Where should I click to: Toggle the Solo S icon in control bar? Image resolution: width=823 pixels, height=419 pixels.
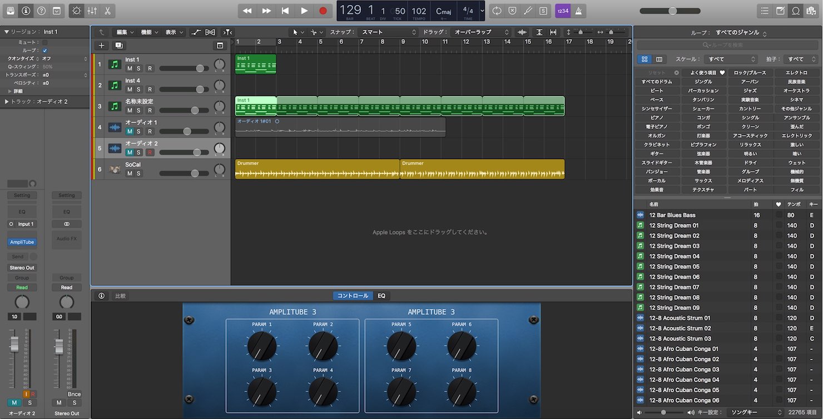[x=543, y=11]
